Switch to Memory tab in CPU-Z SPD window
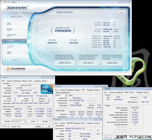 coord(78,90)
